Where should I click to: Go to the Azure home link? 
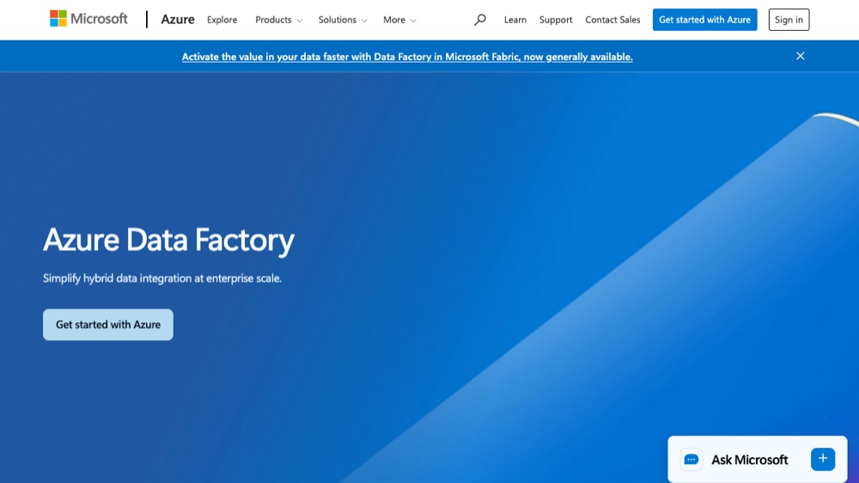pos(178,19)
